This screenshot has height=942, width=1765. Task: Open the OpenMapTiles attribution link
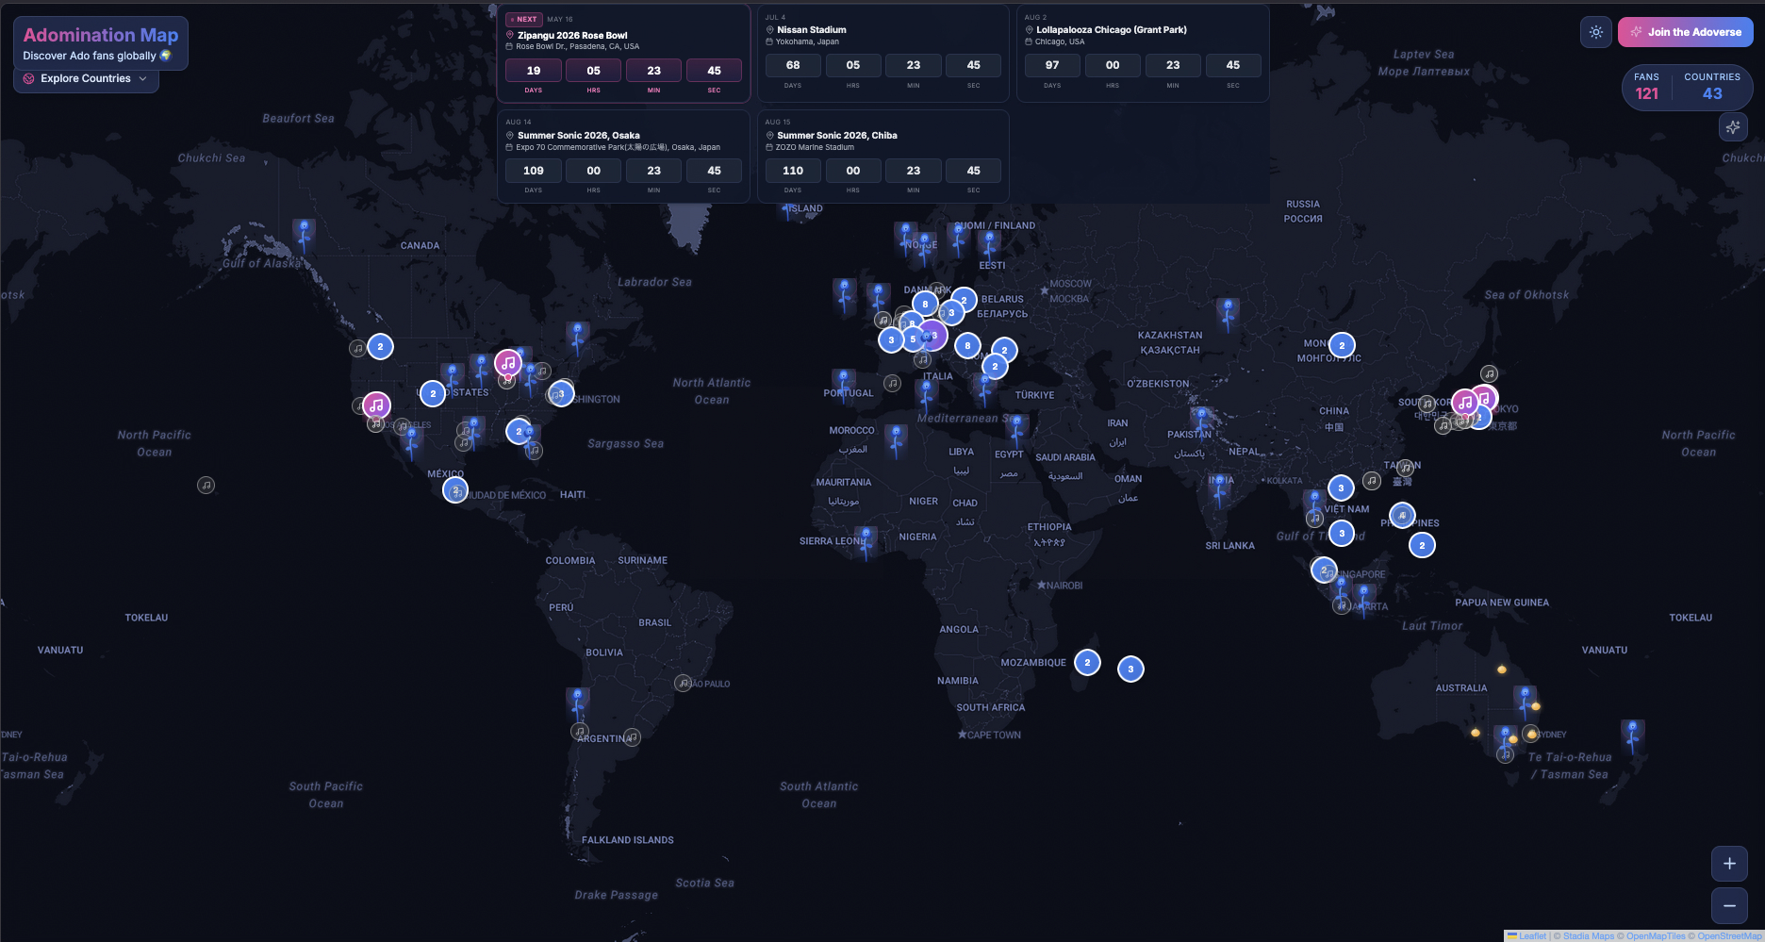pyautogui.click(x=1656, y=936)
